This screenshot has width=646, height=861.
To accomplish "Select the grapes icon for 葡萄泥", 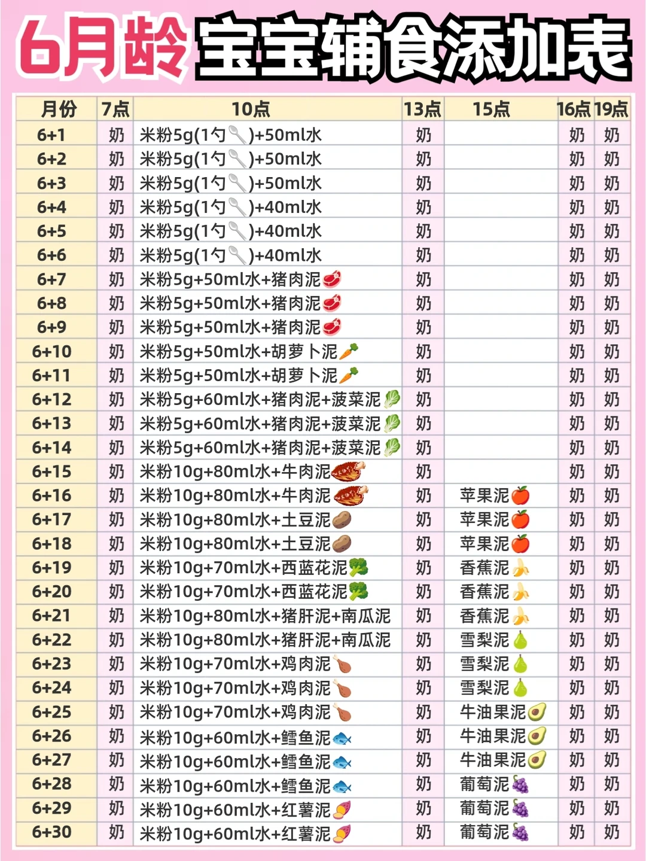I will (x=520, y=784).
